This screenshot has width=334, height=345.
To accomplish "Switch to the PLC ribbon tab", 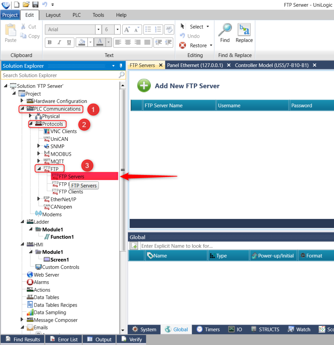I will 76,15.
